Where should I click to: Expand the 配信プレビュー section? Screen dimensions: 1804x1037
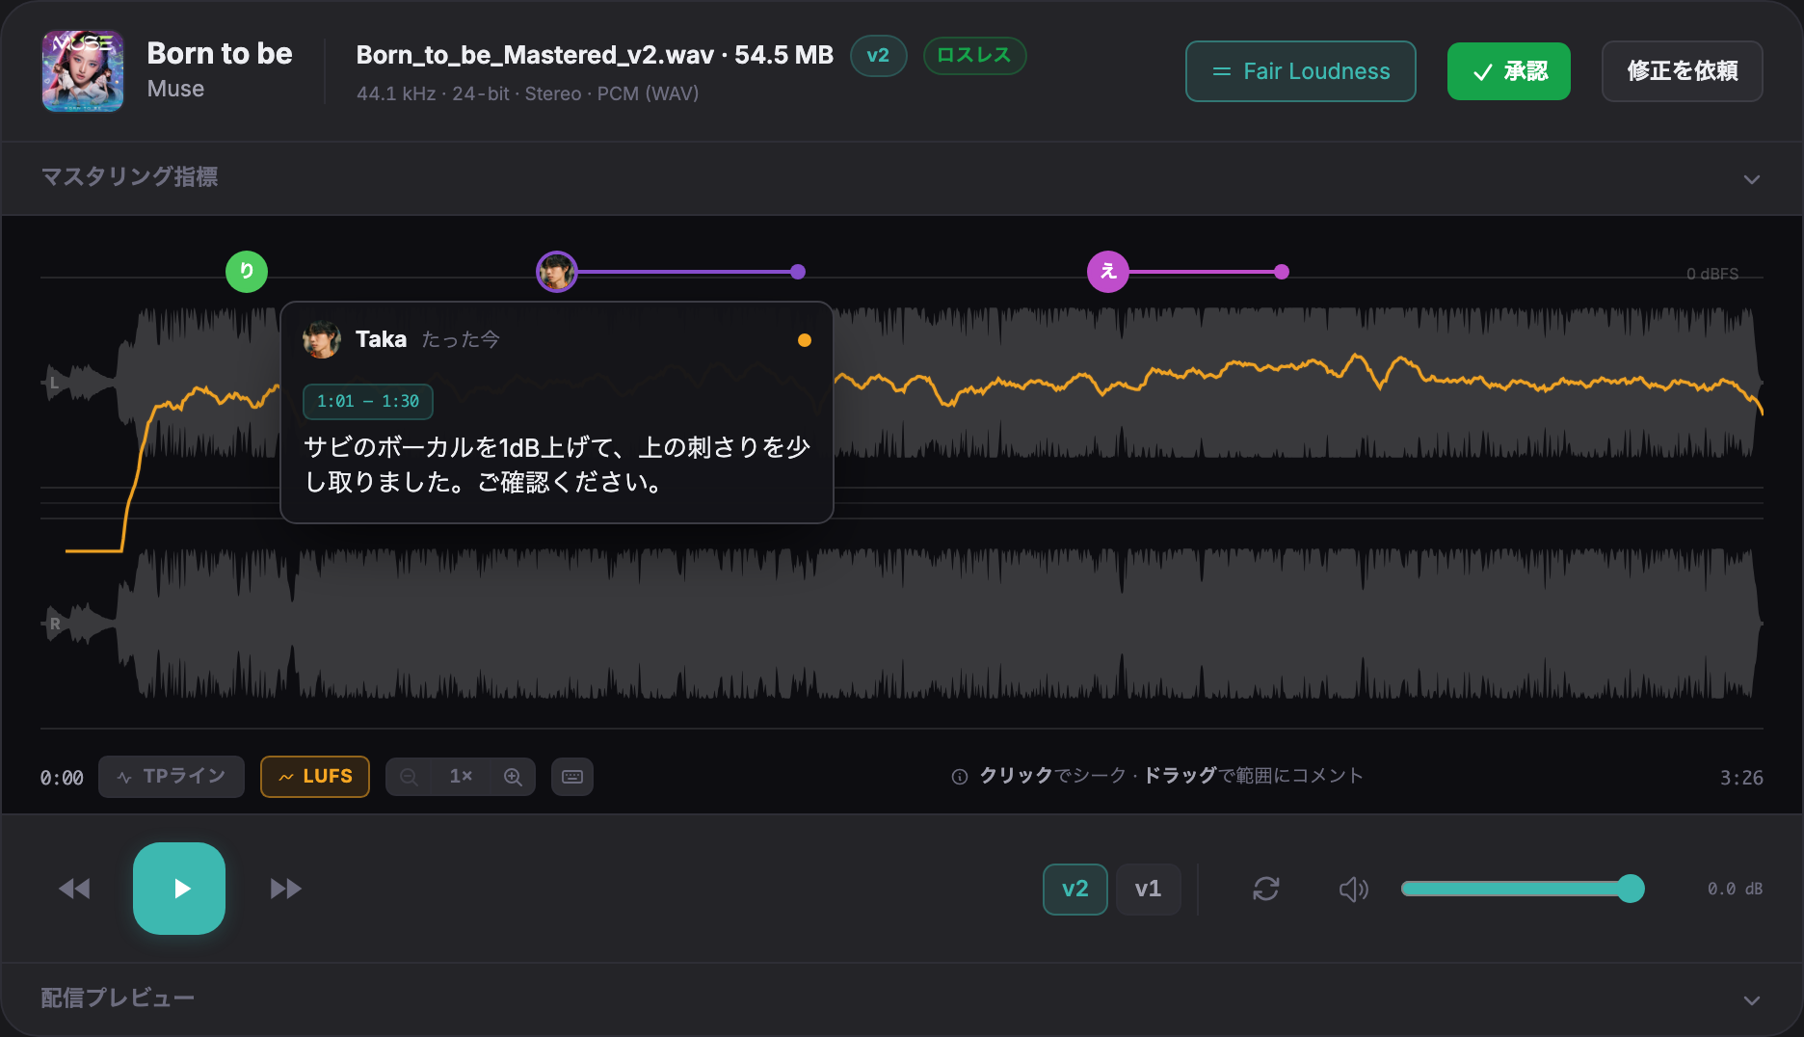point(902,998)
